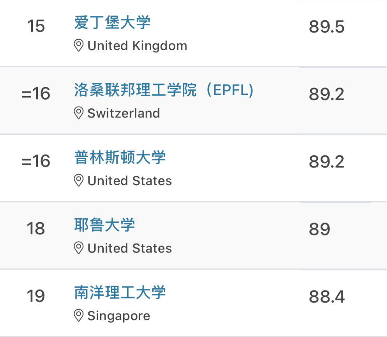Select the United Kingdom location text
The image size is (387, 337).
[x=137, y=46]
